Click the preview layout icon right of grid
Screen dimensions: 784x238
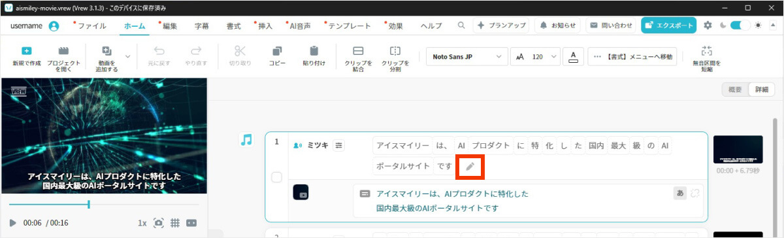191,223
